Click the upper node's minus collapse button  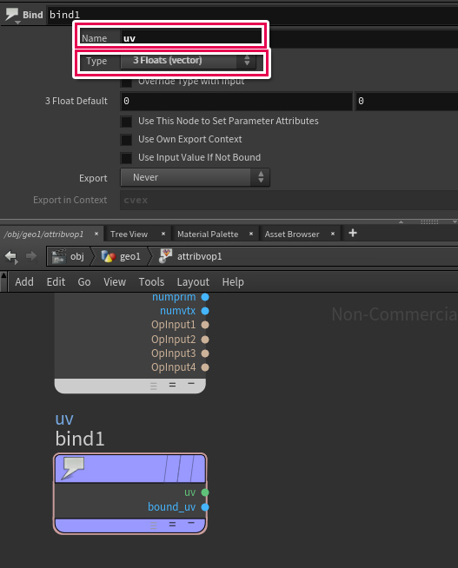(191, 383)
